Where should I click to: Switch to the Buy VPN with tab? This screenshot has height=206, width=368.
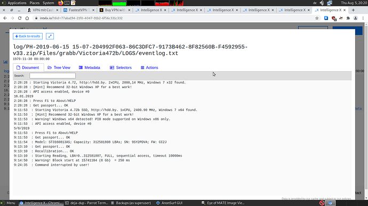tap(115, 10)
